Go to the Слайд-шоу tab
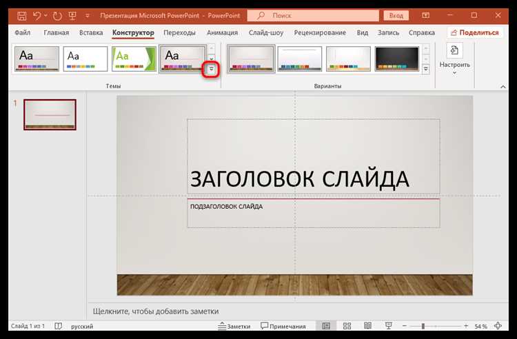The height and width of the screenshot is (339, 517). [x=266, y=32]
